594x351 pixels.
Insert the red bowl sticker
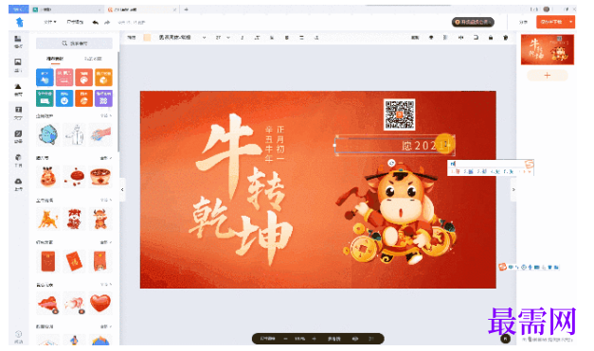pyautogui.click(x=100, y=176)
